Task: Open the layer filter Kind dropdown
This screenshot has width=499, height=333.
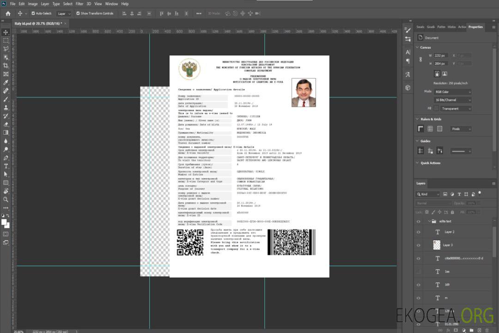Action: [x=428, y=194]
